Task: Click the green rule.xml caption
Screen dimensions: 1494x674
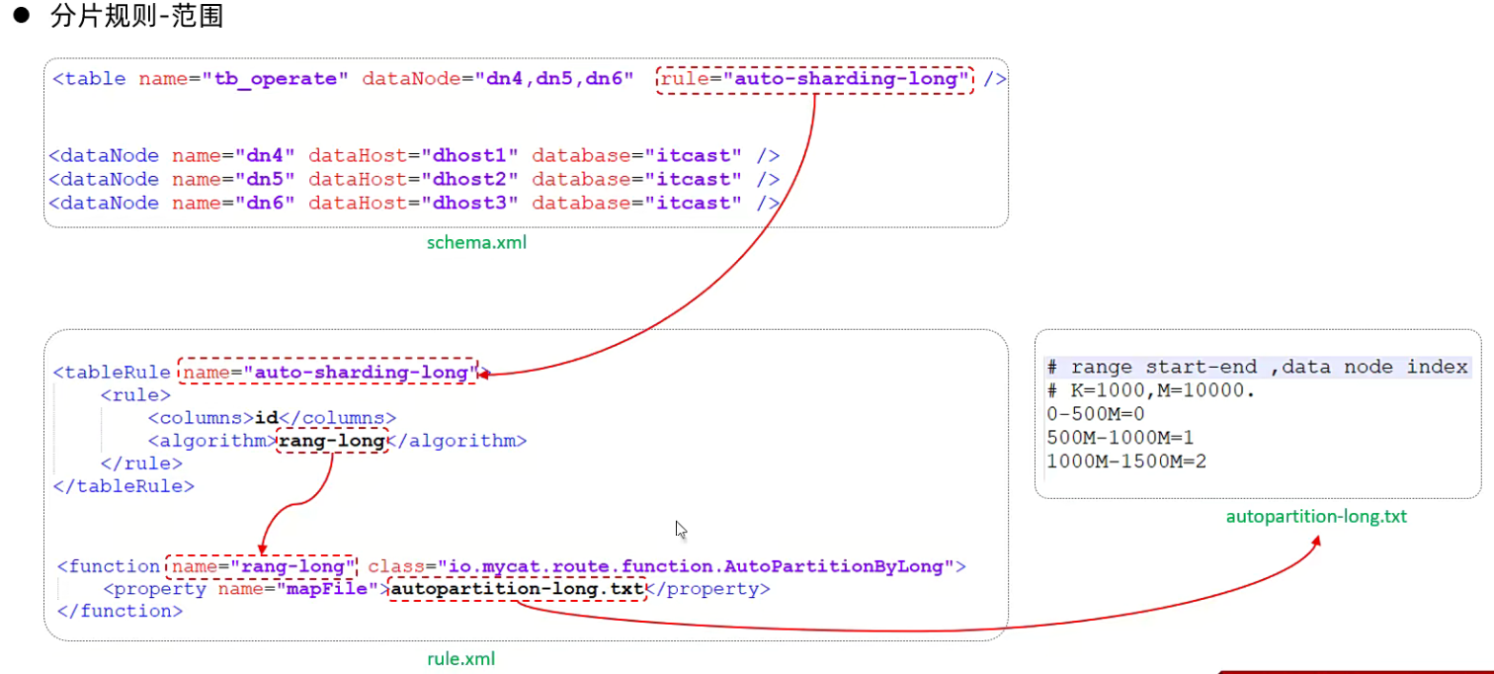Action: point(460,658)
